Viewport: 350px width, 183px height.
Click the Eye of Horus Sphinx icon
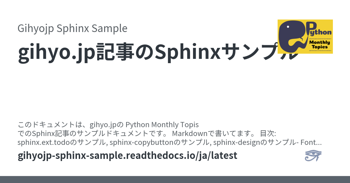pos(313,156)
